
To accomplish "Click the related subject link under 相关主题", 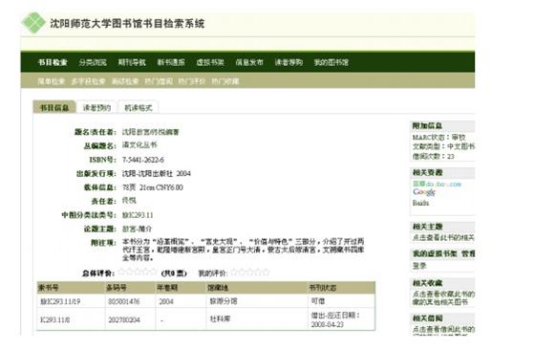I will tap(443, 237).
